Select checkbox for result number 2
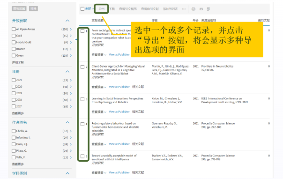283x179 pixels. pos(82,67)
